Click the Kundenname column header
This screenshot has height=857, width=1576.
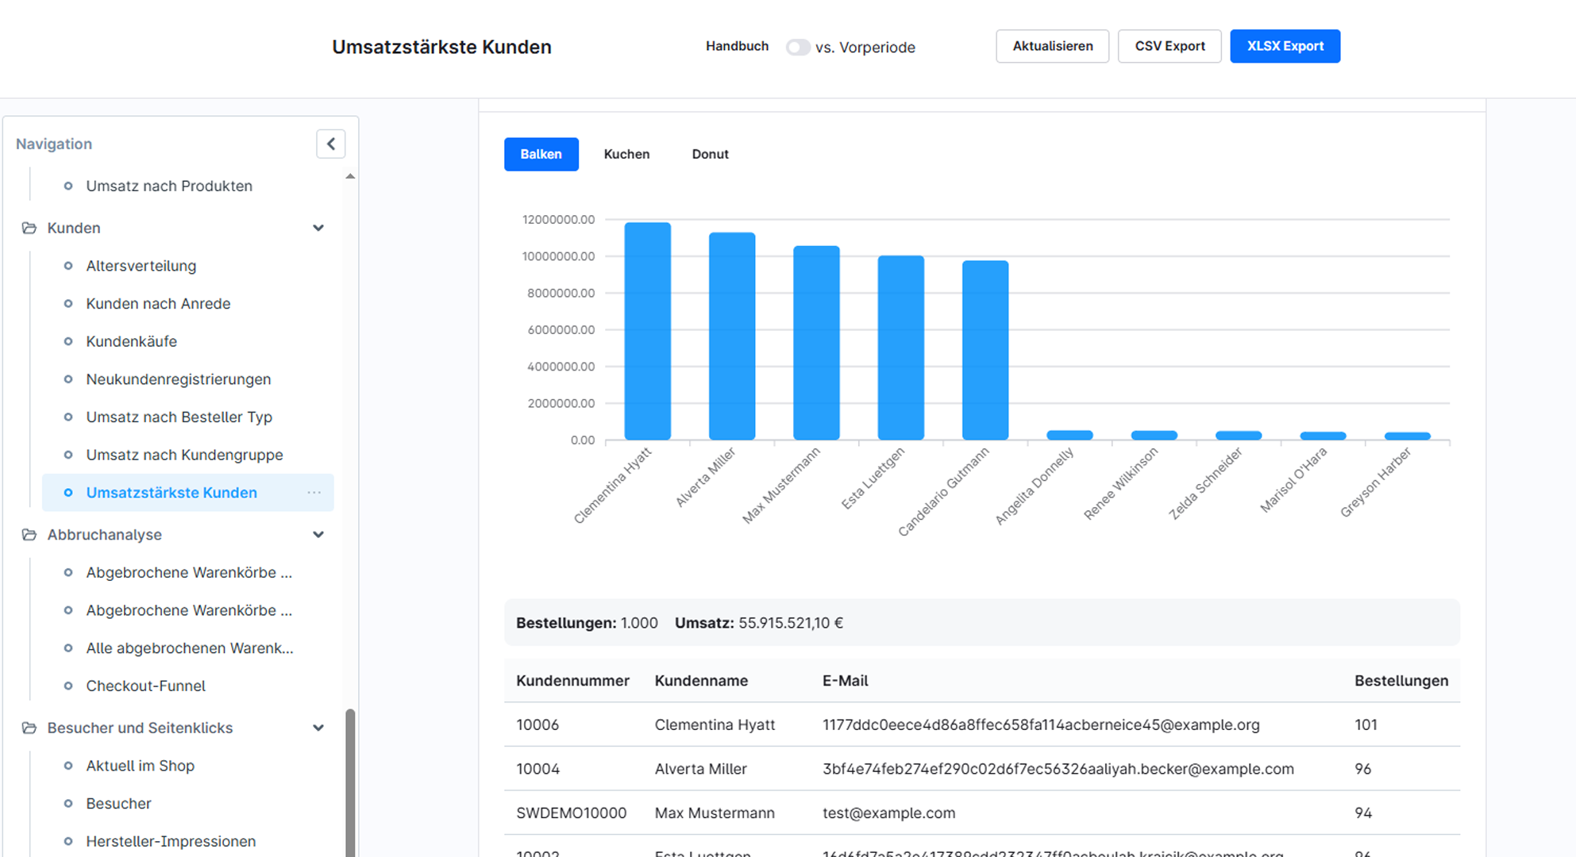(x=701, y=681)
